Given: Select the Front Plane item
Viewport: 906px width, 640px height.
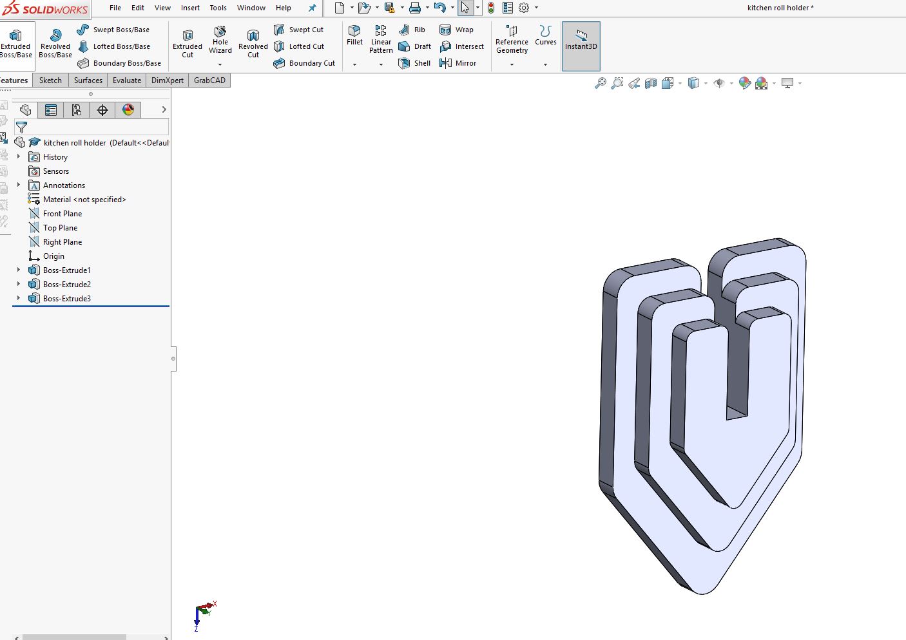Looking at the screenshot, I should click(x=55, y=213).
